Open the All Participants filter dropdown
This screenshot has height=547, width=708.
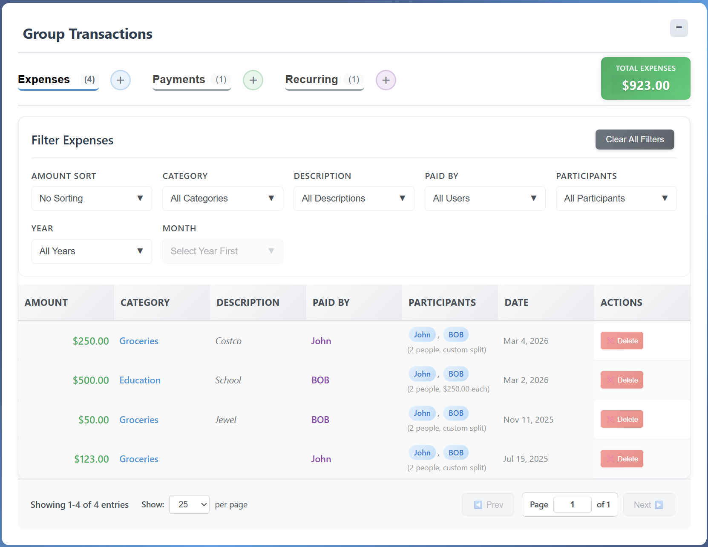[x=616, y=199]
